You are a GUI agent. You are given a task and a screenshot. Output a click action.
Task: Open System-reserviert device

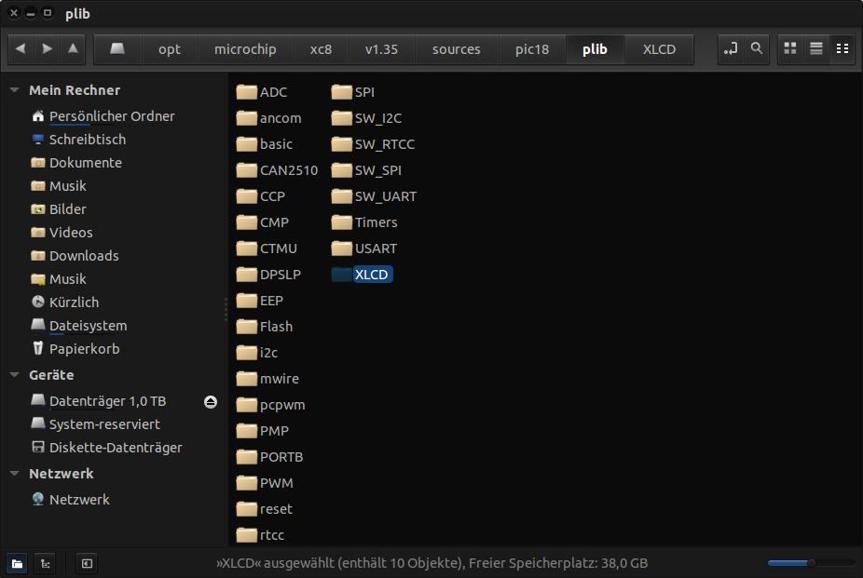coord(104,424)
